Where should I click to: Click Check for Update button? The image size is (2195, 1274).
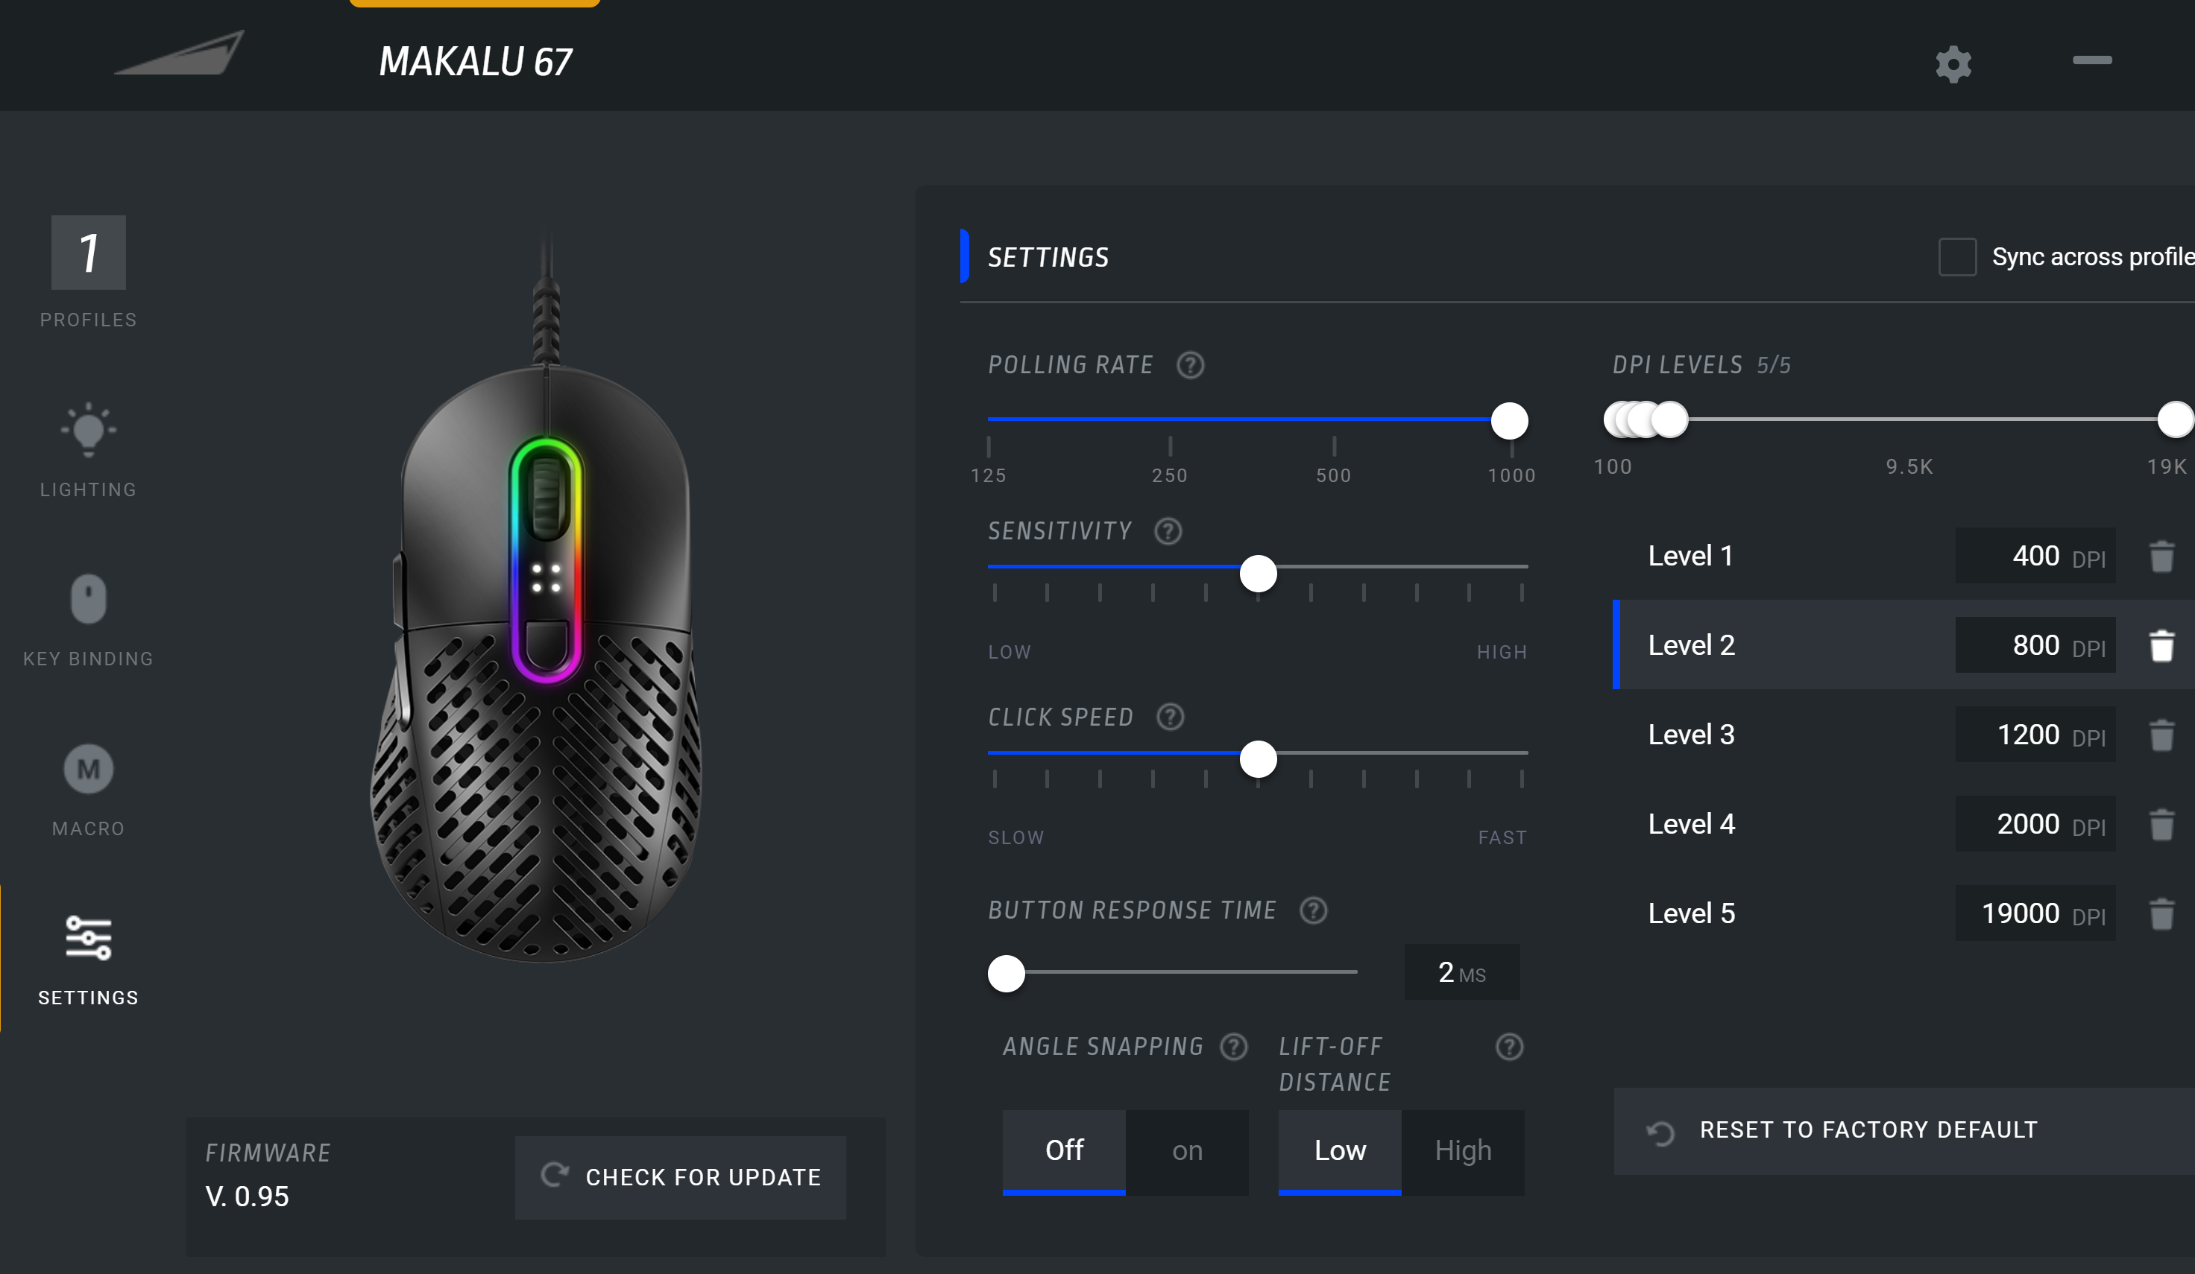pyautogui.click(x=680, y=1176)
